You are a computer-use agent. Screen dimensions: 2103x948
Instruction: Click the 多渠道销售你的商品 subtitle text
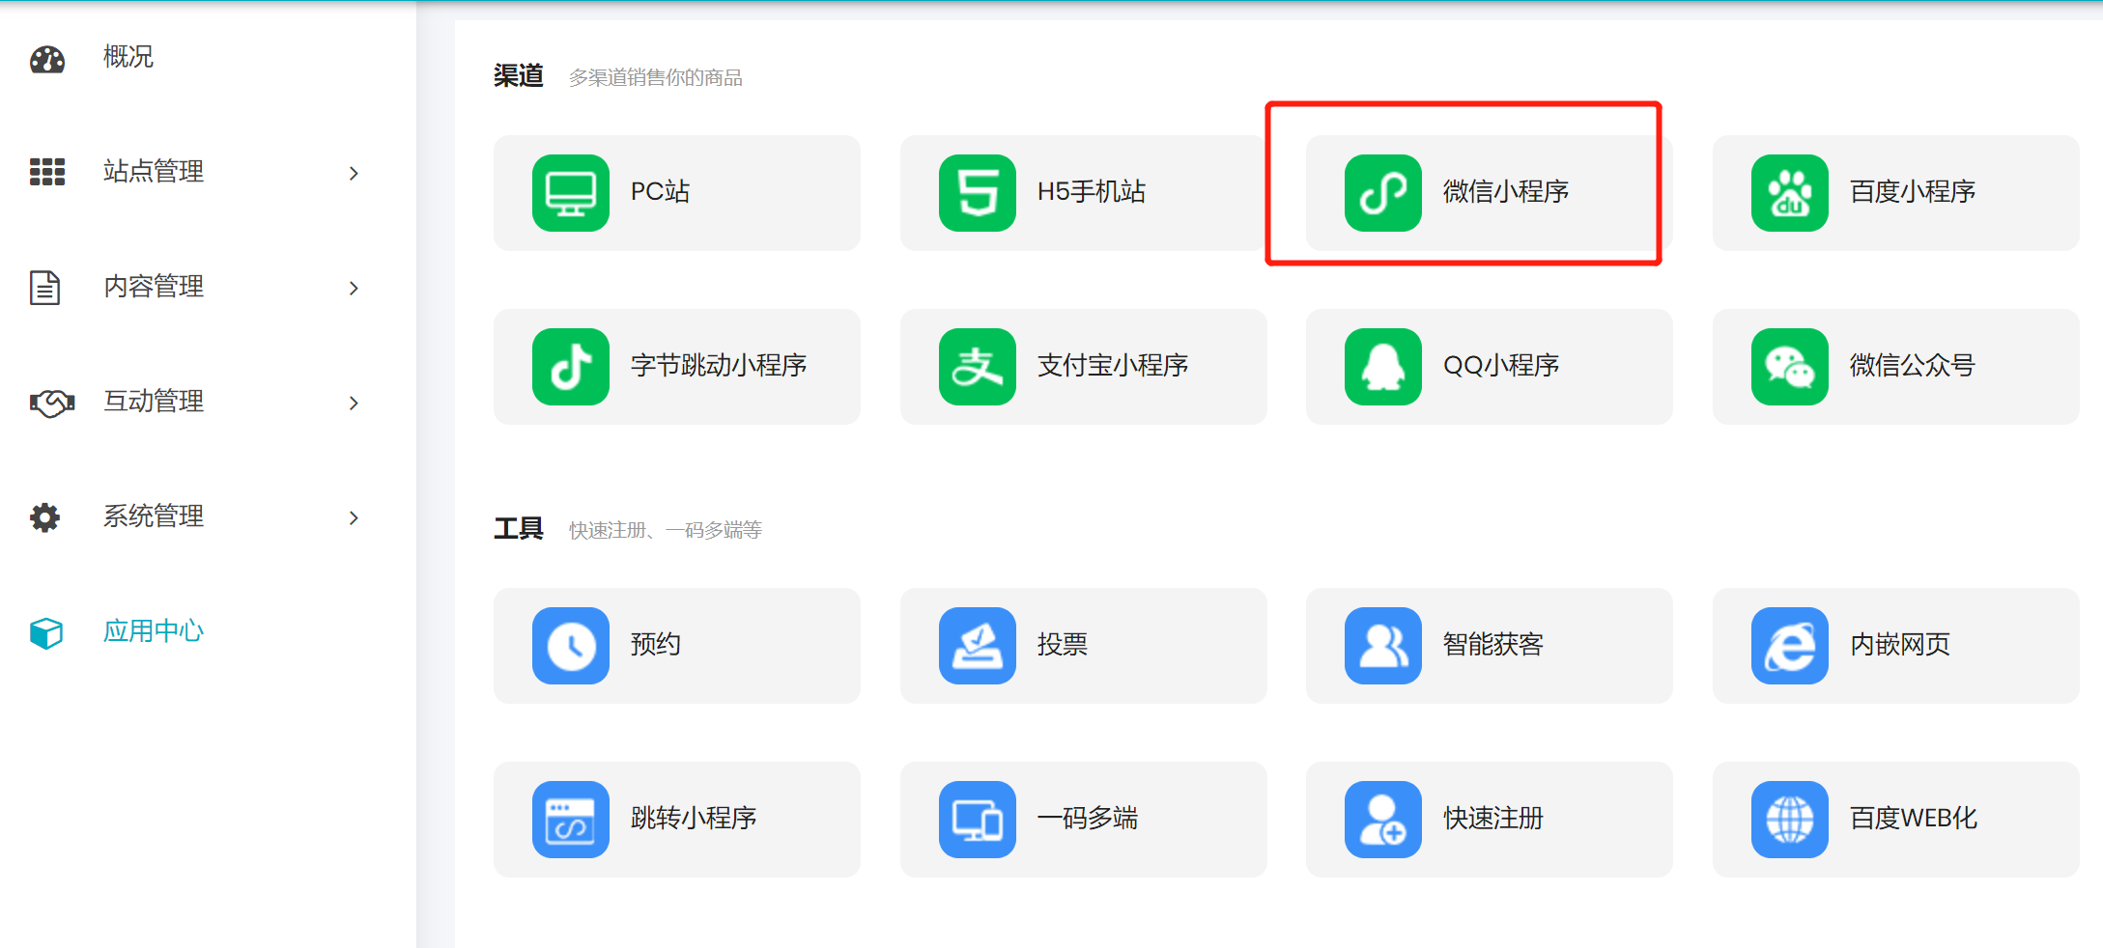(656, 77)
